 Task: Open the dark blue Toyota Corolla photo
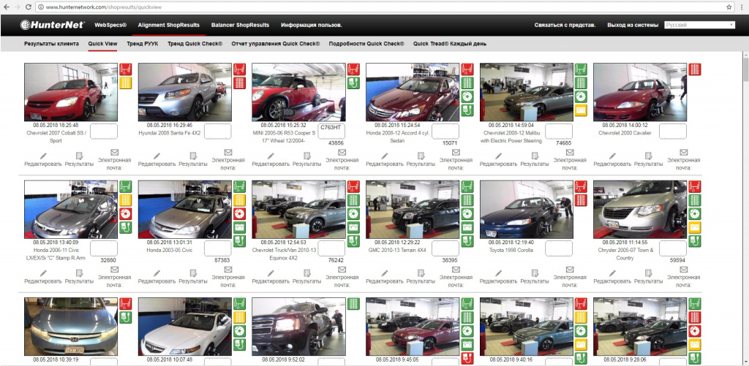coord(527,210)
